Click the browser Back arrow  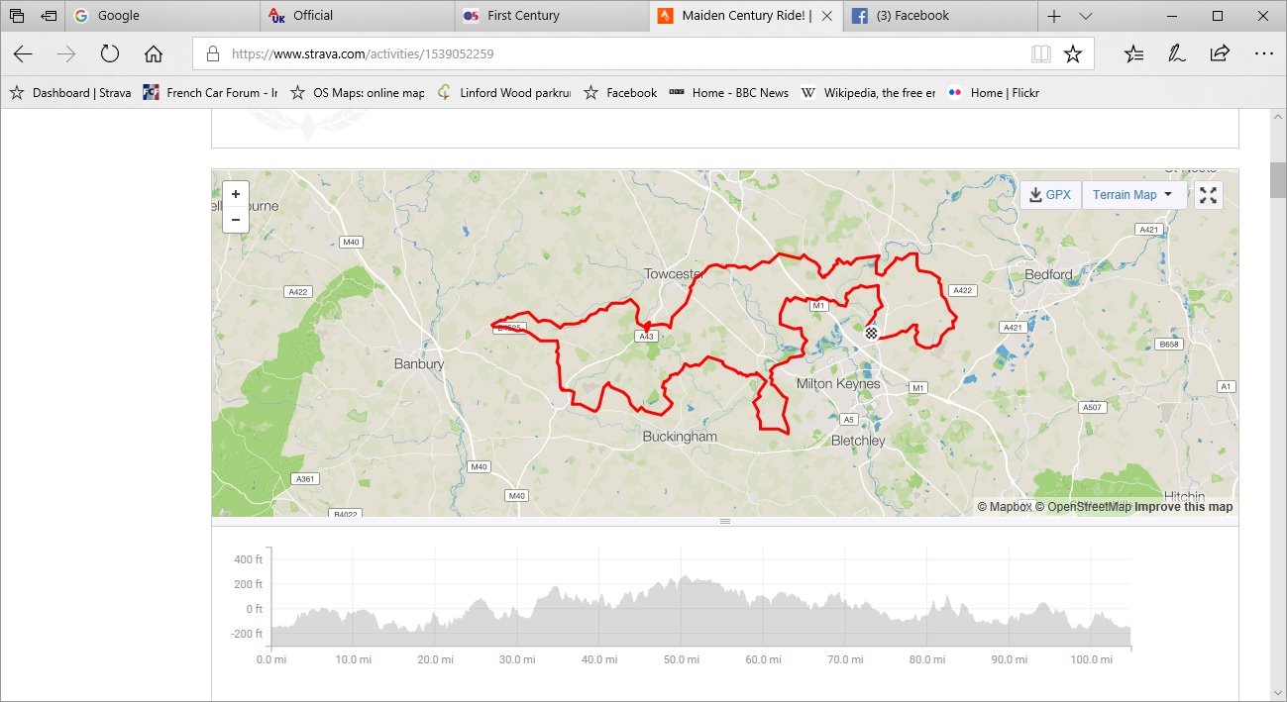[23, 53]
